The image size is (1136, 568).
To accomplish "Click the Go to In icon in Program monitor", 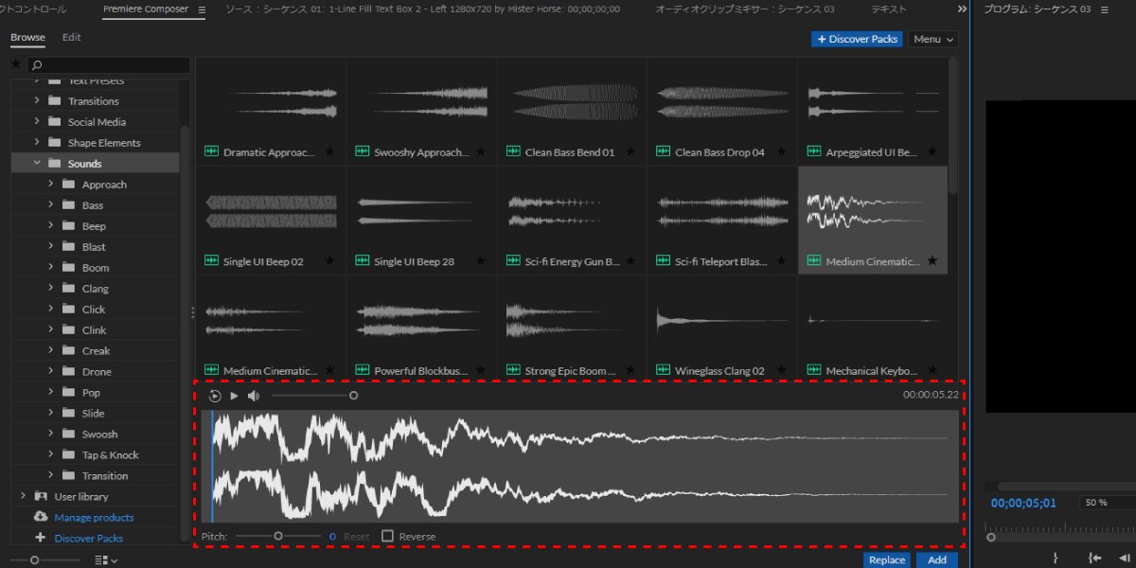I will [x=1094, y=559].
